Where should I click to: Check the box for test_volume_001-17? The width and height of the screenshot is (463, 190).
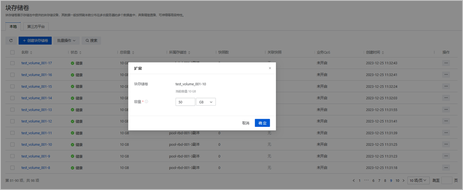pyautogui.click(x=12, y=63)
